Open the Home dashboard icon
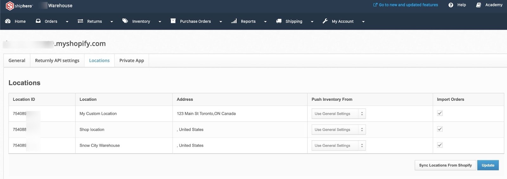Viewport: 507px width, 179px height. pos(8,21)
